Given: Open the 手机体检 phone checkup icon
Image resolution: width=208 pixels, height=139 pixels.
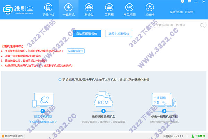Looking at the screenshot, I should pyautogui.click(x=48, y=10).
